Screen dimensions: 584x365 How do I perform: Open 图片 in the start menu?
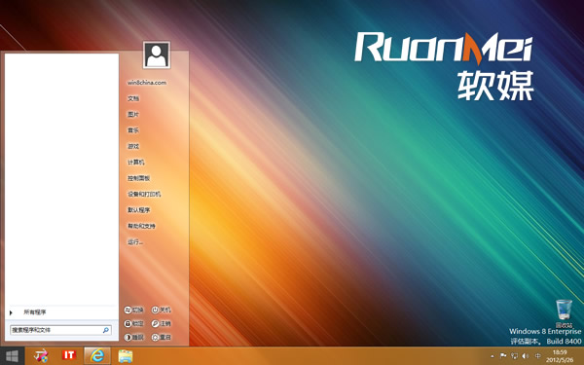point(133,115)
